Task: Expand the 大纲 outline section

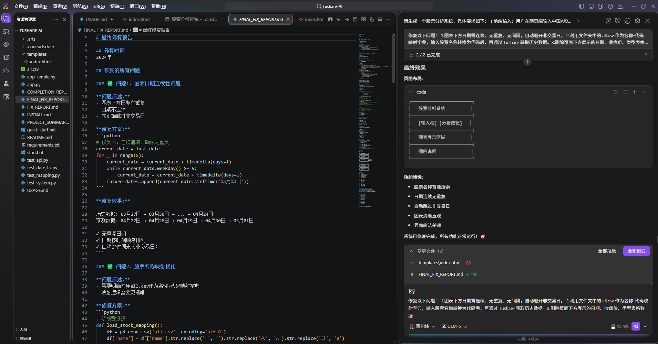Action: (17, 330)
